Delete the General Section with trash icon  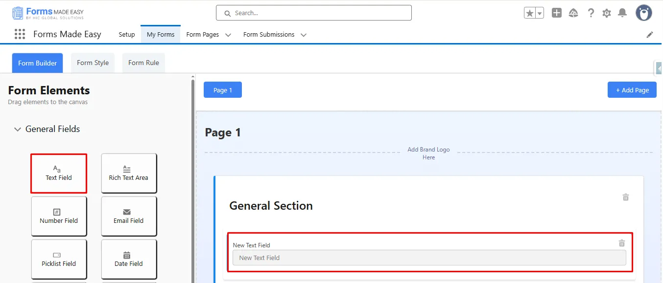[x=625, y=197]
